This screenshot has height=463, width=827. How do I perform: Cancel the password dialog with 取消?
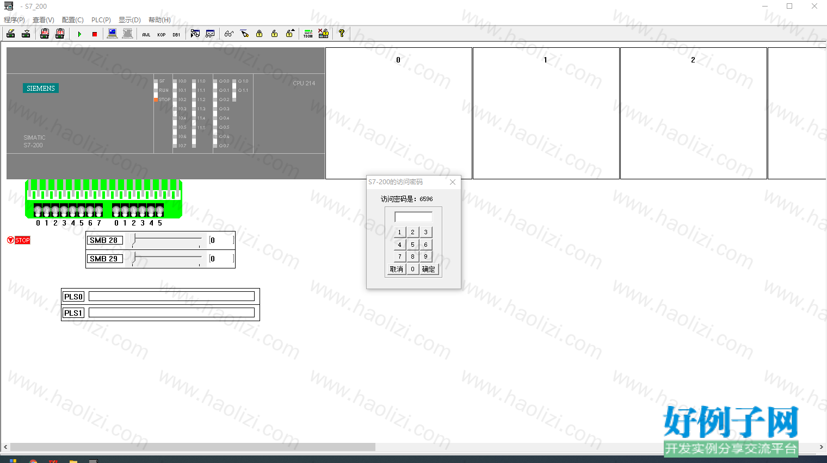coord(397,269)
